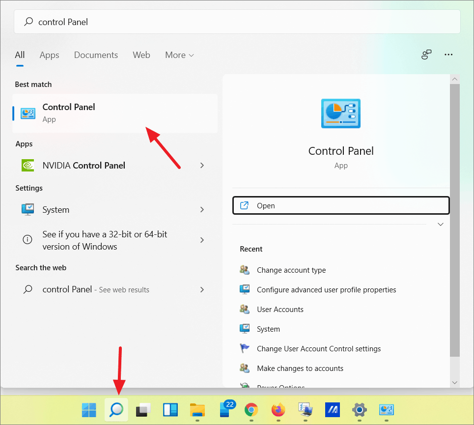Click the Configure advanced user profile icon
The height and width of the screenshot is (425, 474).
245,289
